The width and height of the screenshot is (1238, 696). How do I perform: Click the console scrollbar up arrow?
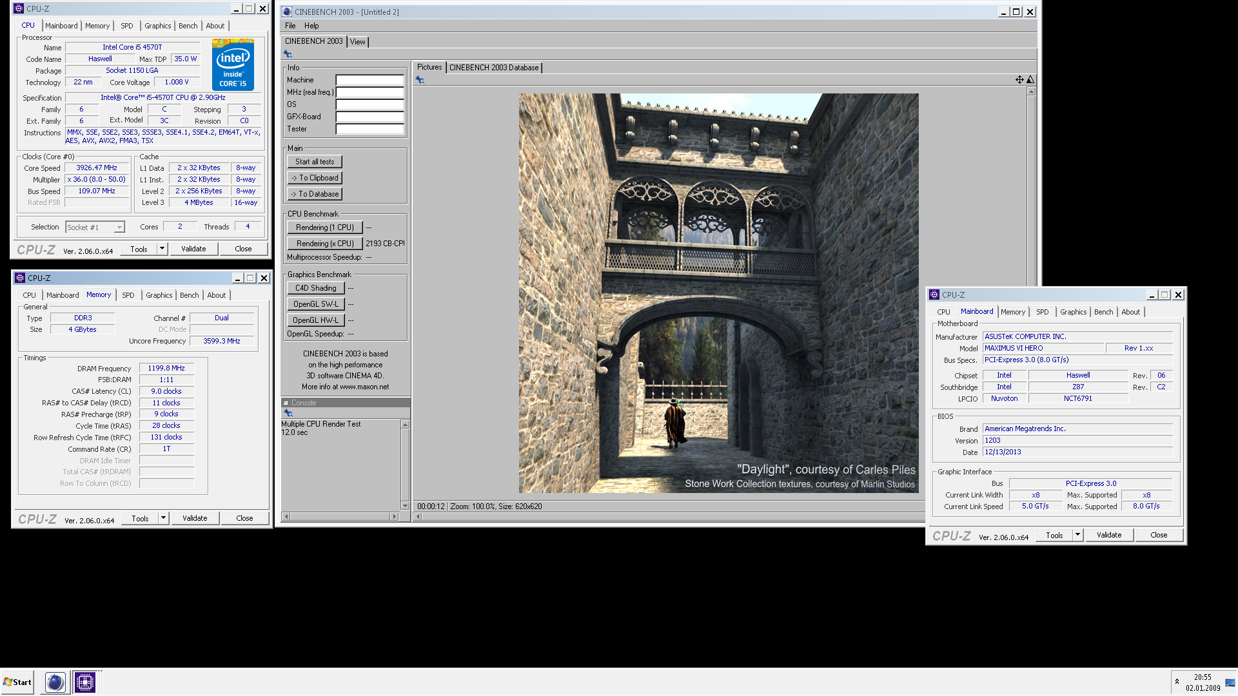pos(405,424)
